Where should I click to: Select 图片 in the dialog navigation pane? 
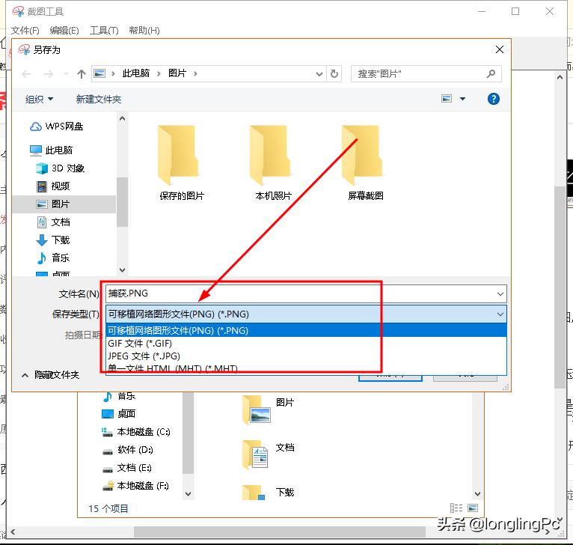(x=64, y=204)
